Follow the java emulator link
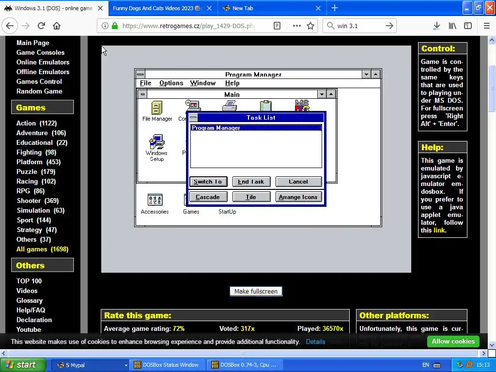This screenshot has width=496, height=372. 439,230
